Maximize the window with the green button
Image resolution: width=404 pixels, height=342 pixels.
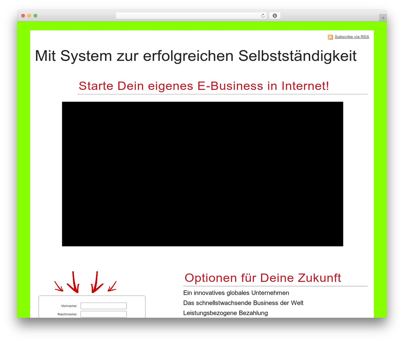click(35, 16)
